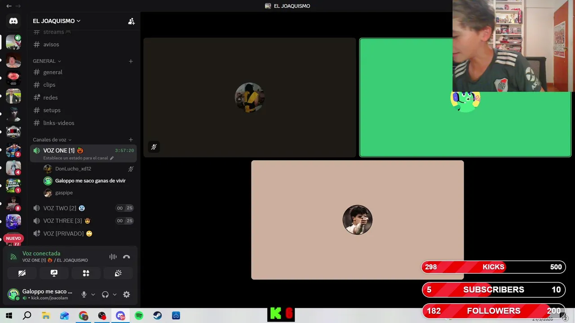Collapse the GENERAL category

(x=47, y=61)
